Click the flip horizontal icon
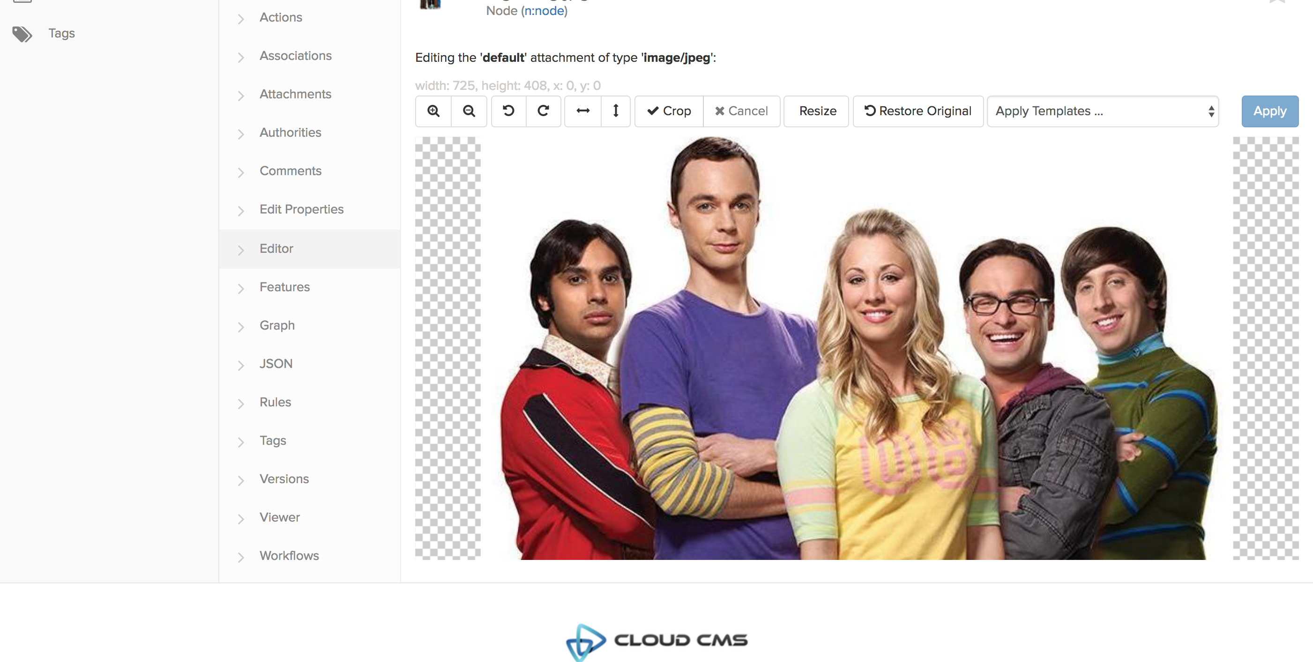Viewport: 1313px width, 662px height. point(582,110)
